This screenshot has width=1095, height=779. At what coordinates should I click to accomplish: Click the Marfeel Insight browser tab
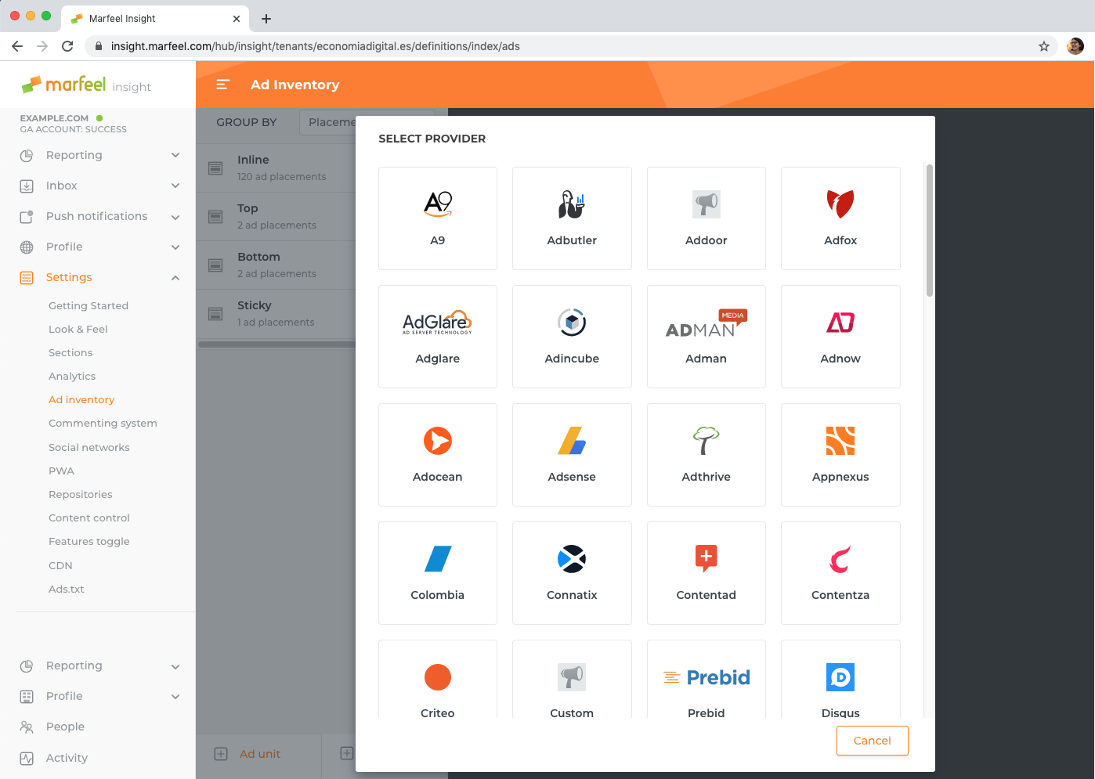point(155,19)
